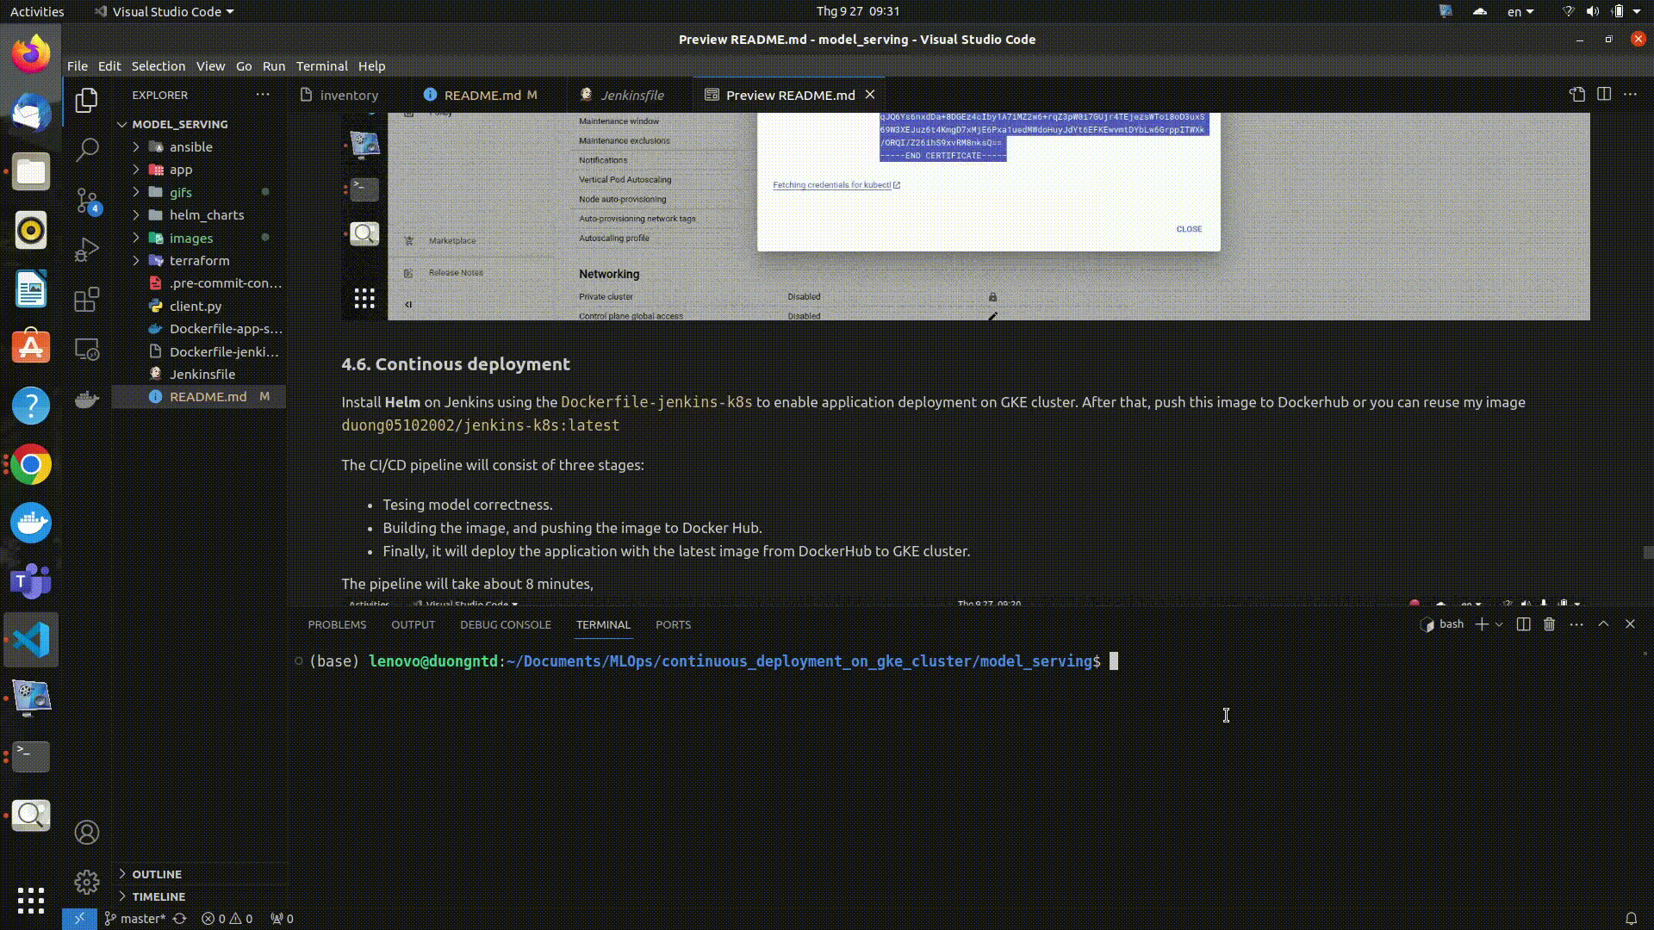1654x930 pixels.
Task: Open Manage gear settings menu
Action: pos(87,882)
